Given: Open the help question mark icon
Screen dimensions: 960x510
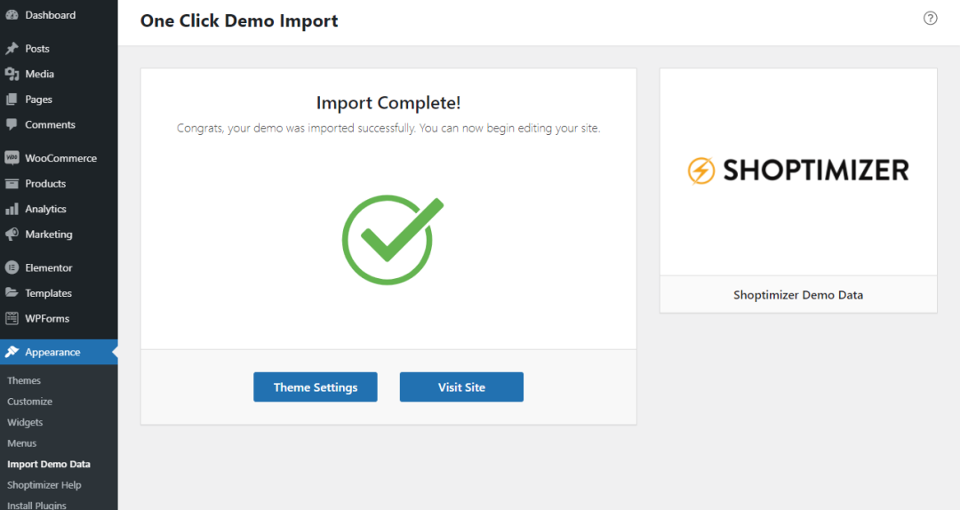Looking at the screenshot, I should [931, 18].
